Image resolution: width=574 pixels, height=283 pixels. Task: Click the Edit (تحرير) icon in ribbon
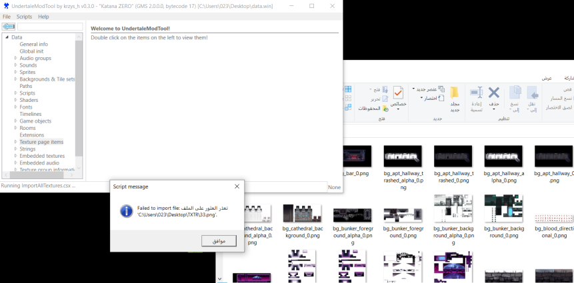(385, 99)
